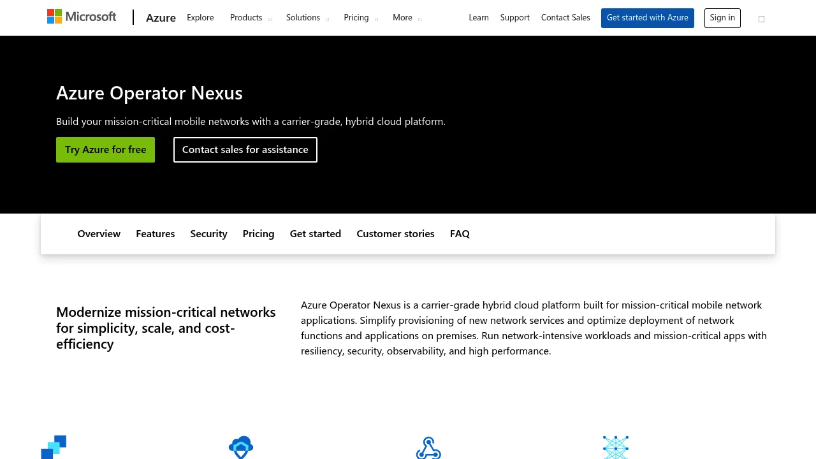This screenshot has height=459, width=816.
Task: Jump to the FAQ tab
Action: coord(460,234)
